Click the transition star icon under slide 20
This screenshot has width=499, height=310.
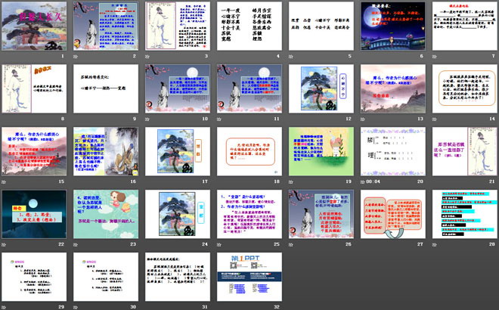(363, 181)
